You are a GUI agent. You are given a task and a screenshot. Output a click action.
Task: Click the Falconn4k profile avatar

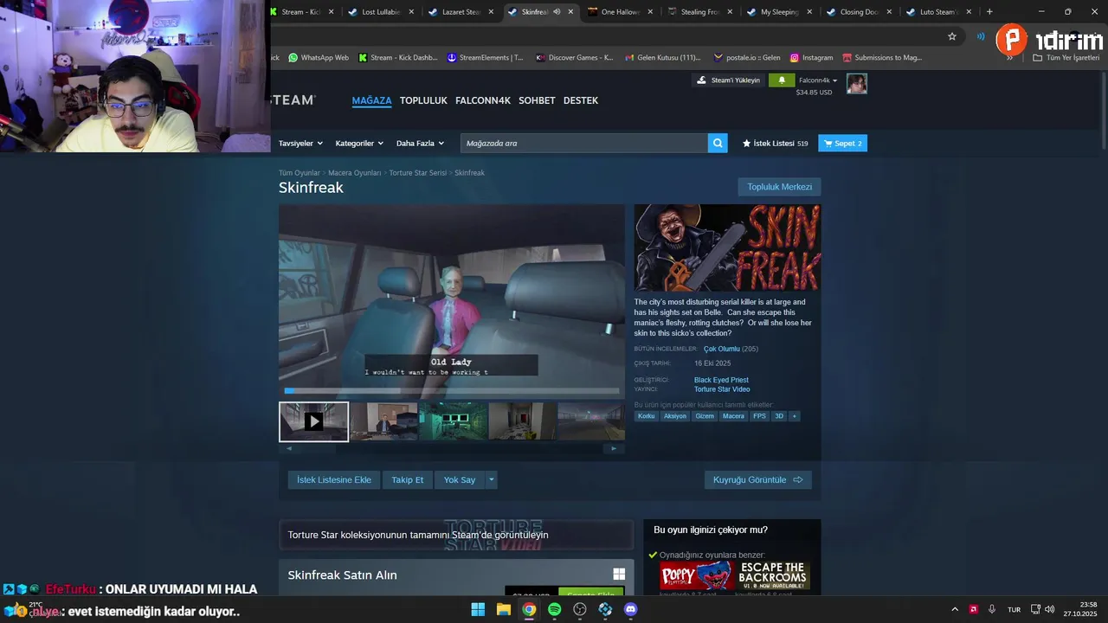(857, 84)
